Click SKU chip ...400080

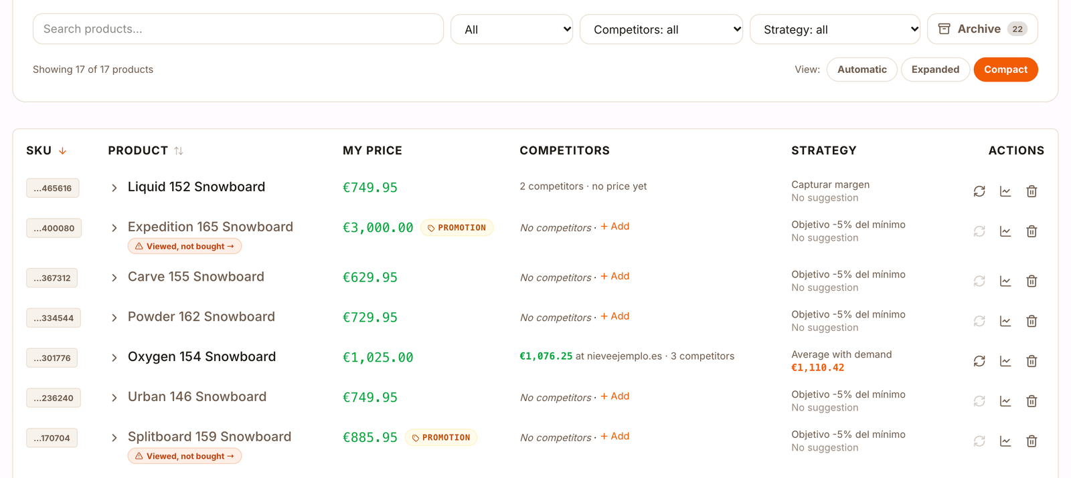tap(54, 228)
